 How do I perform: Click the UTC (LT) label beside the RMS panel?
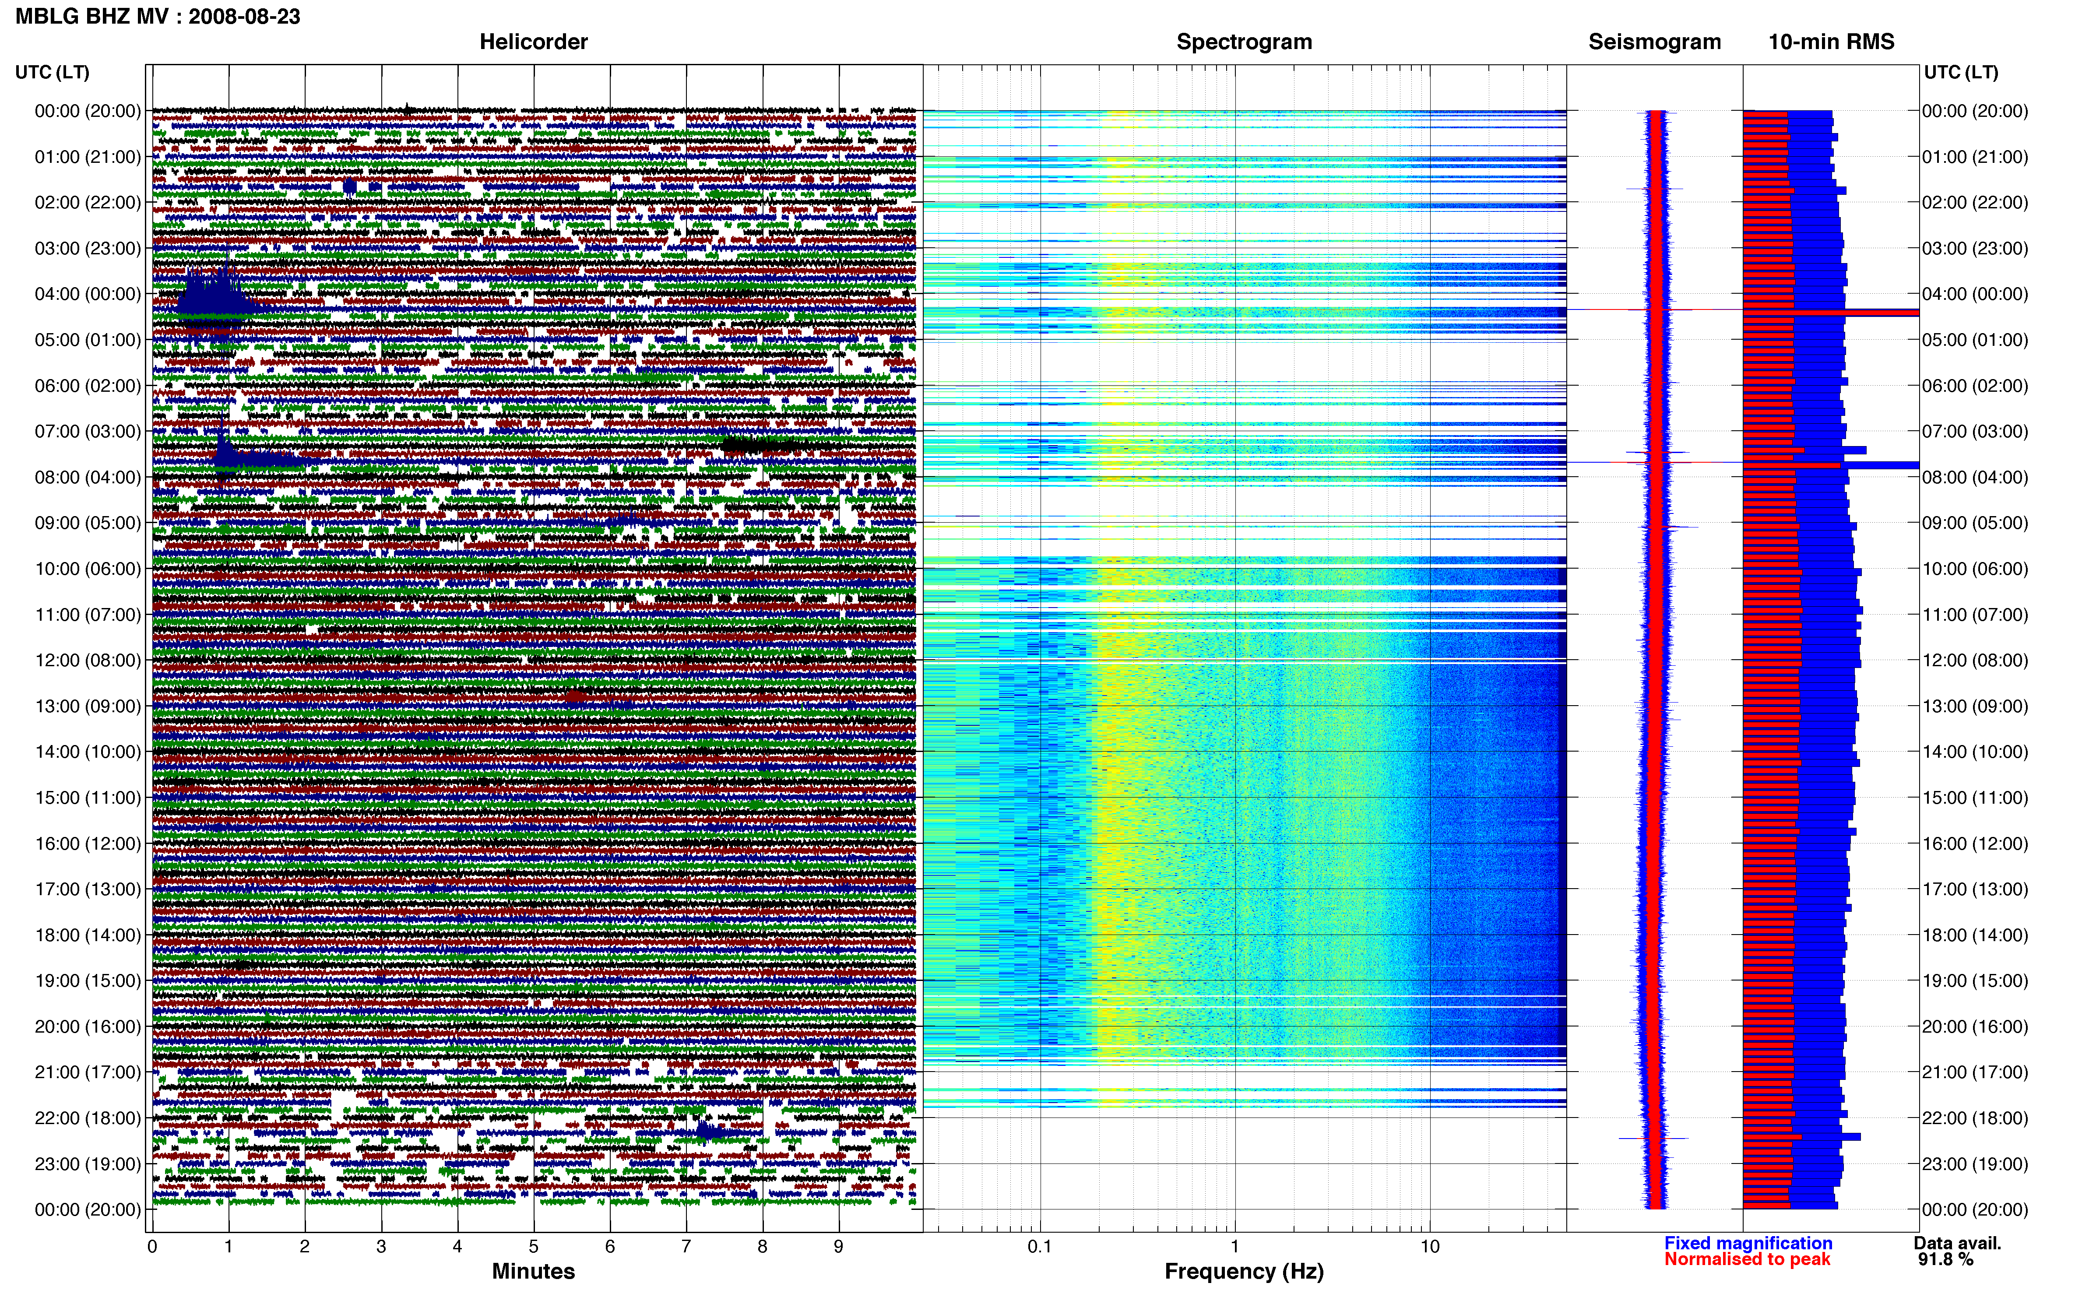click(x=1961, y=72)
